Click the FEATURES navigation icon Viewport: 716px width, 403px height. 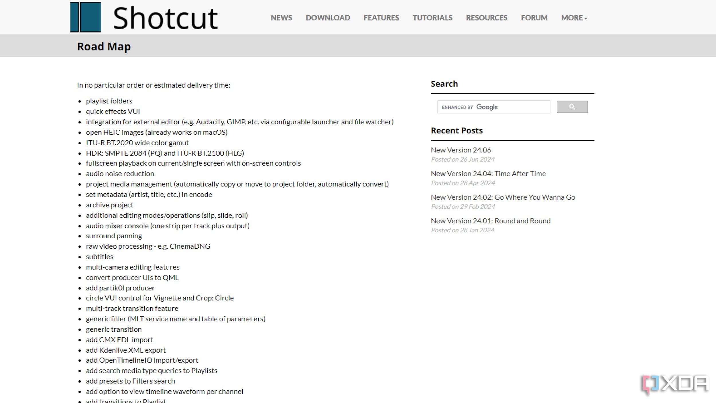pyautogui.click(x=381, y=17)
